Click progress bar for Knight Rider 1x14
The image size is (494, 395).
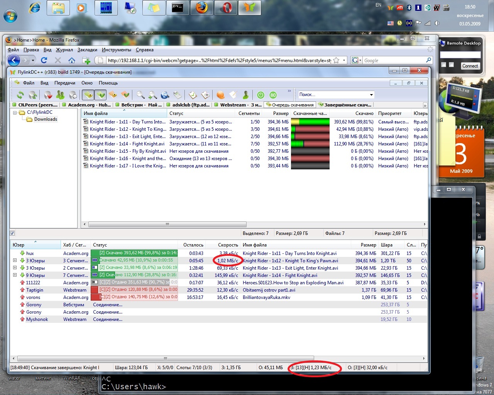(310, 144)
